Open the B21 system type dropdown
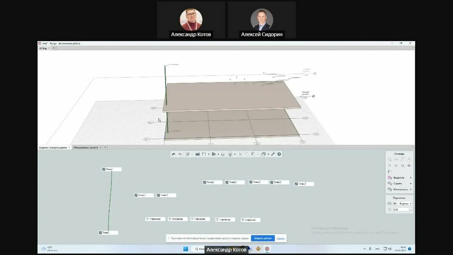Viewport: 453px width, 255px height. click(402, 203)
